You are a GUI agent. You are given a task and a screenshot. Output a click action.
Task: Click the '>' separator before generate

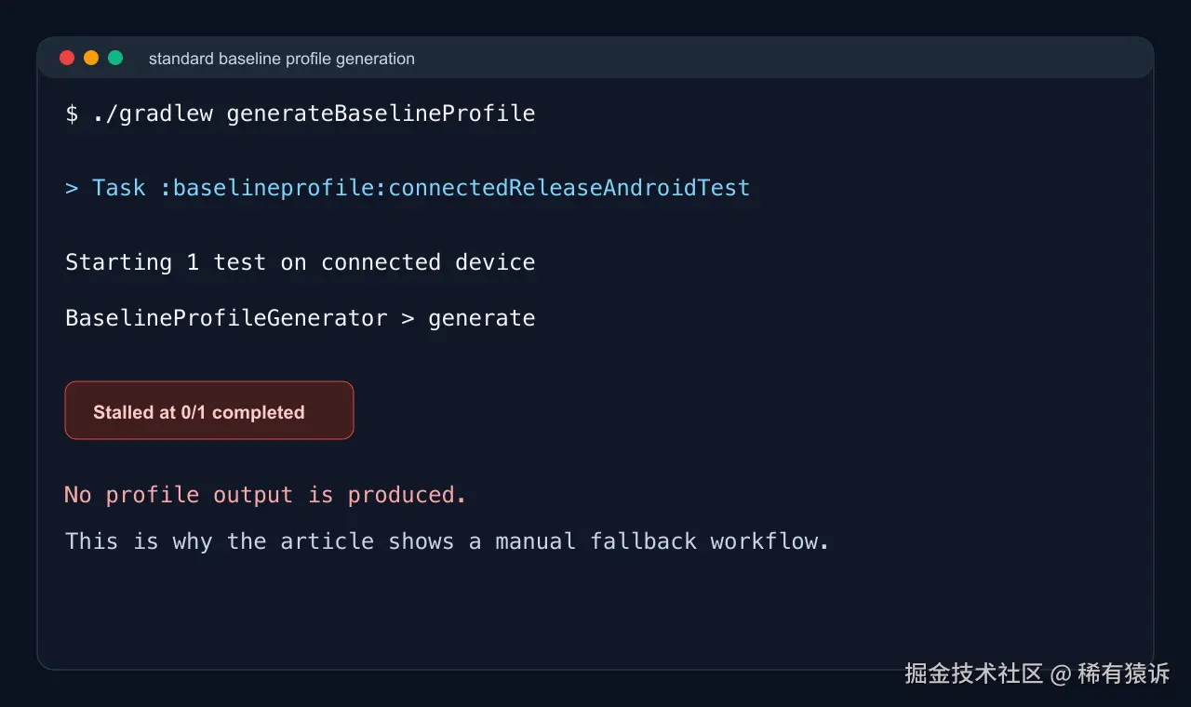point(408,318)
